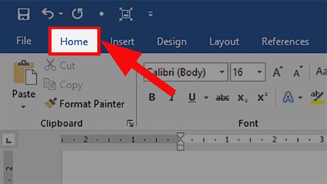Viewport: 327px width, 184px height.
Task: Expand the Underline style dropdown arrow
Action: (206, 98)
